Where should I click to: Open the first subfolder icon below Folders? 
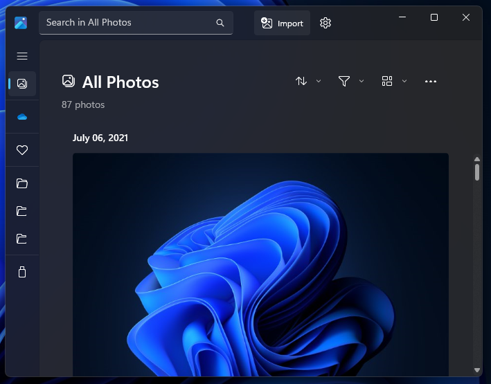click(x=21, y=211)
